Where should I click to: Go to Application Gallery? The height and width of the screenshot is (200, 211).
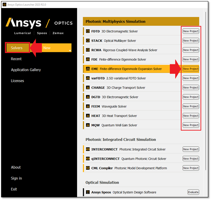click(x=26, y=70)
